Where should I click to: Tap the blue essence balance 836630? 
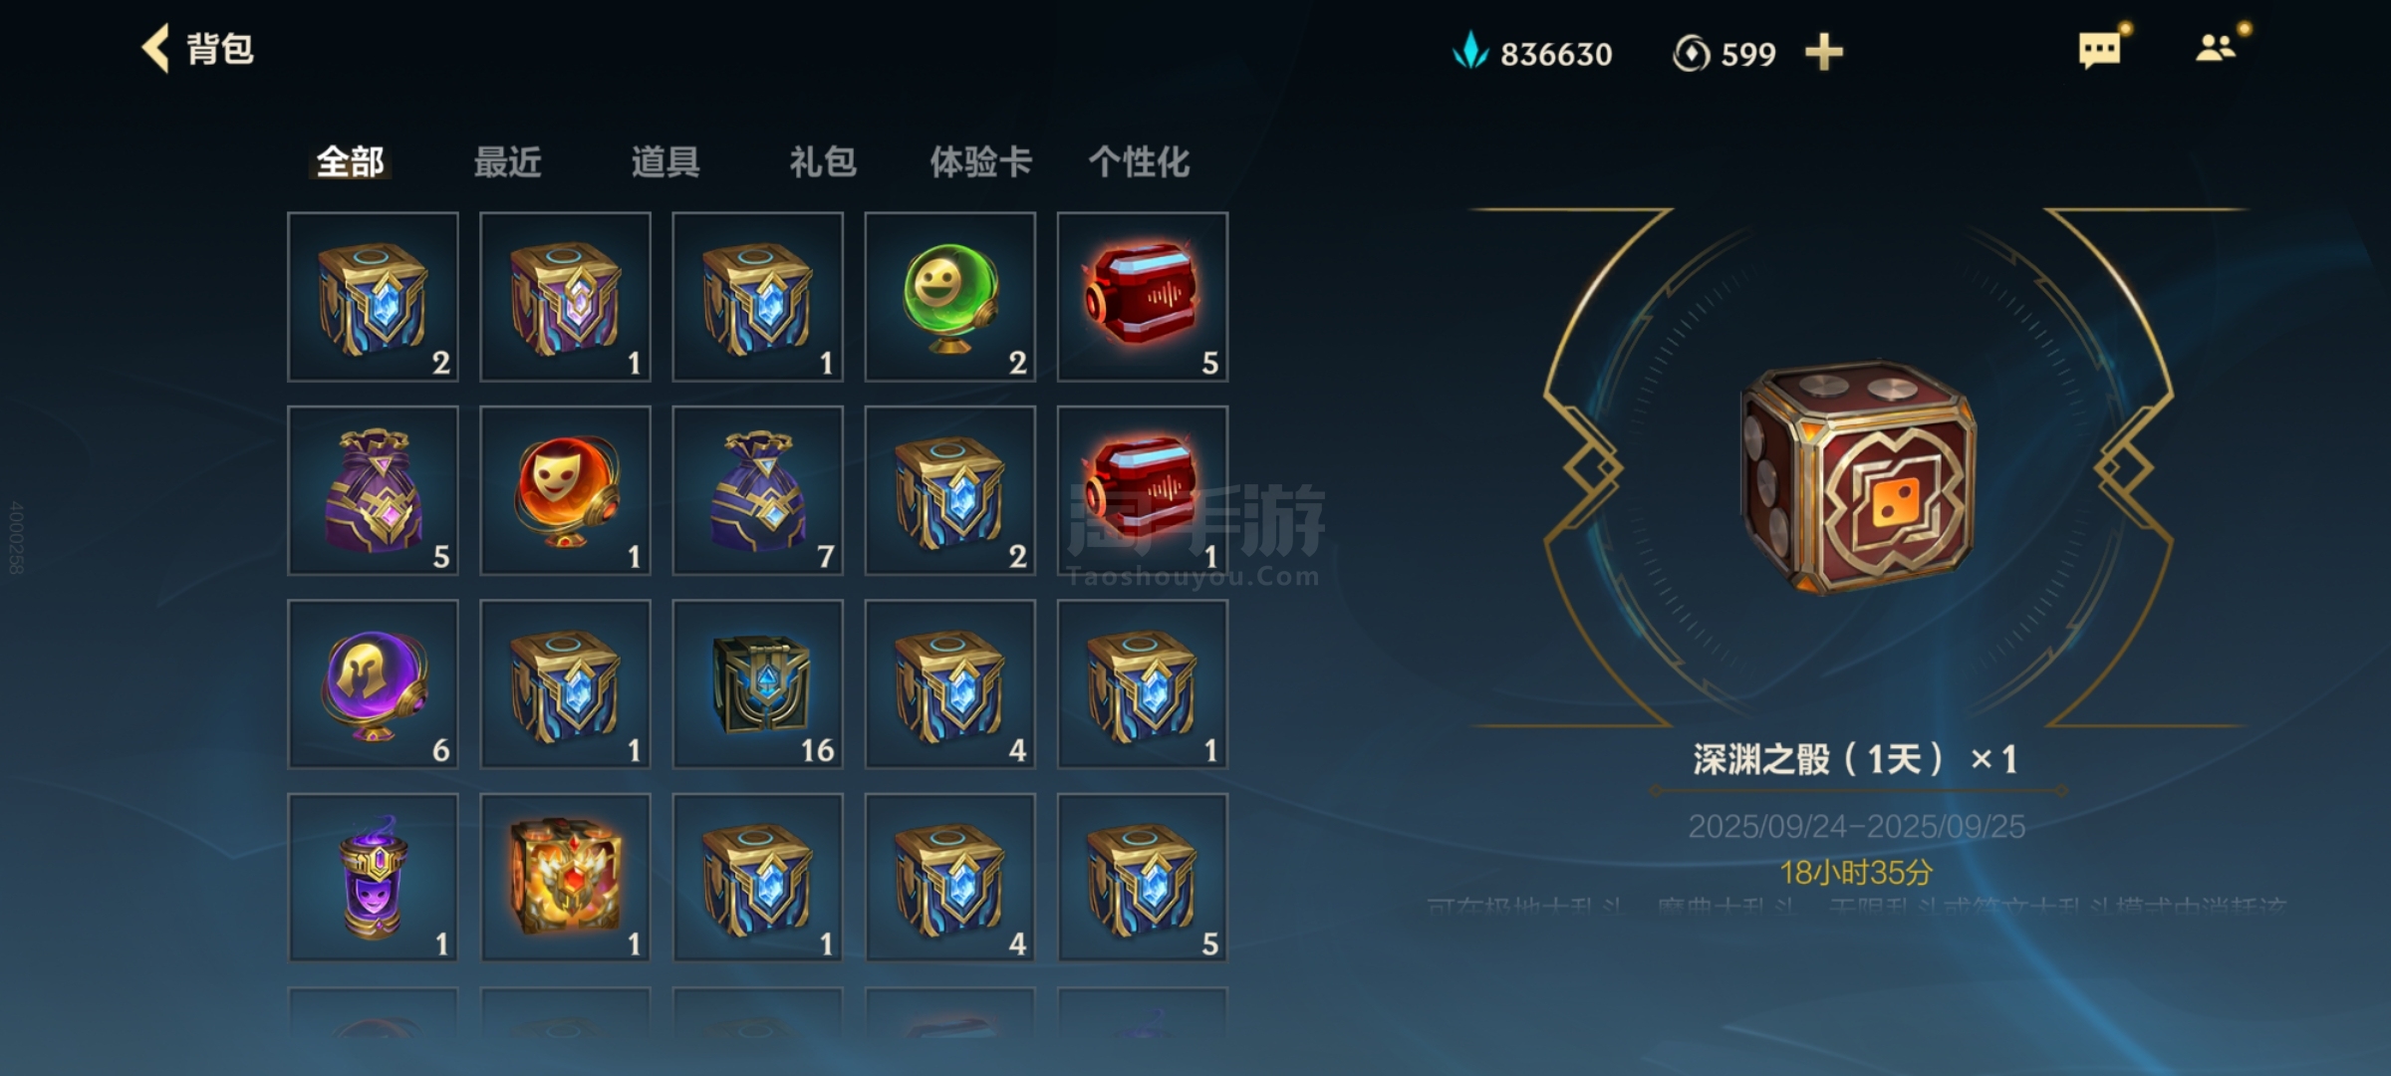pos(1532,53)
